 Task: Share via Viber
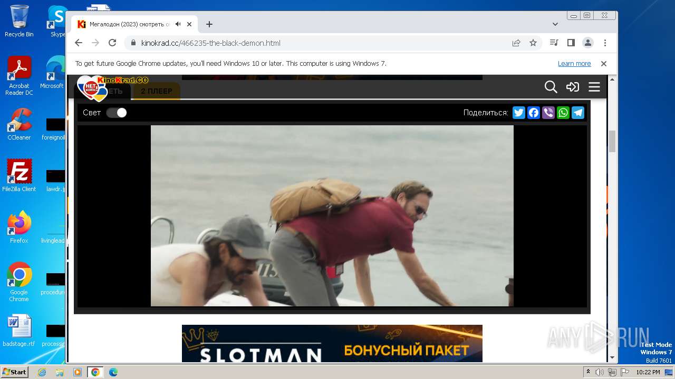pos(548,113)
